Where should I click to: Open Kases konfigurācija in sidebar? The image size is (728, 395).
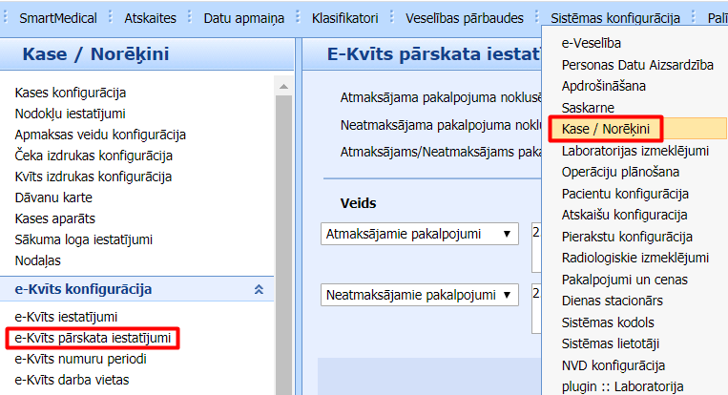tap(71, 93)
